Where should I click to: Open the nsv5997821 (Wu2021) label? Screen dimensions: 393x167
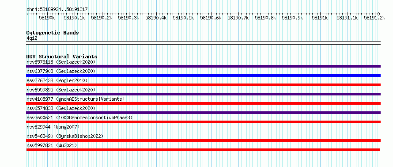[x=52, y=145]
